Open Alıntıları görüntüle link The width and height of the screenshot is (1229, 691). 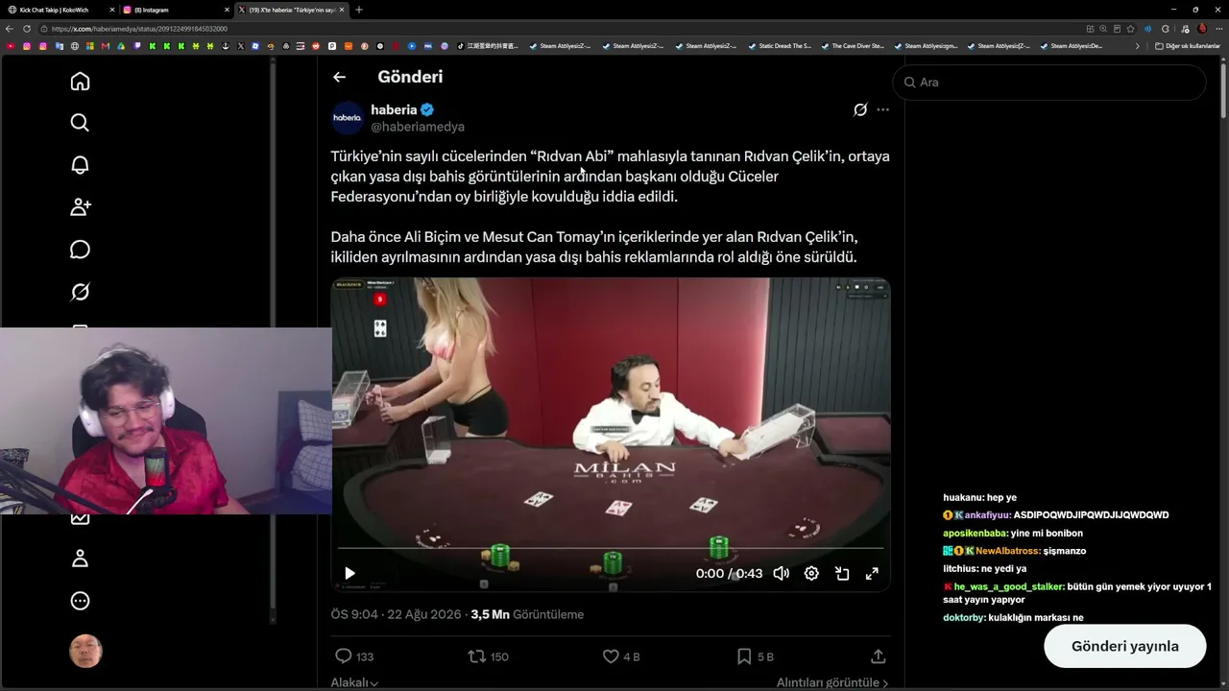[x=832, y=682]
